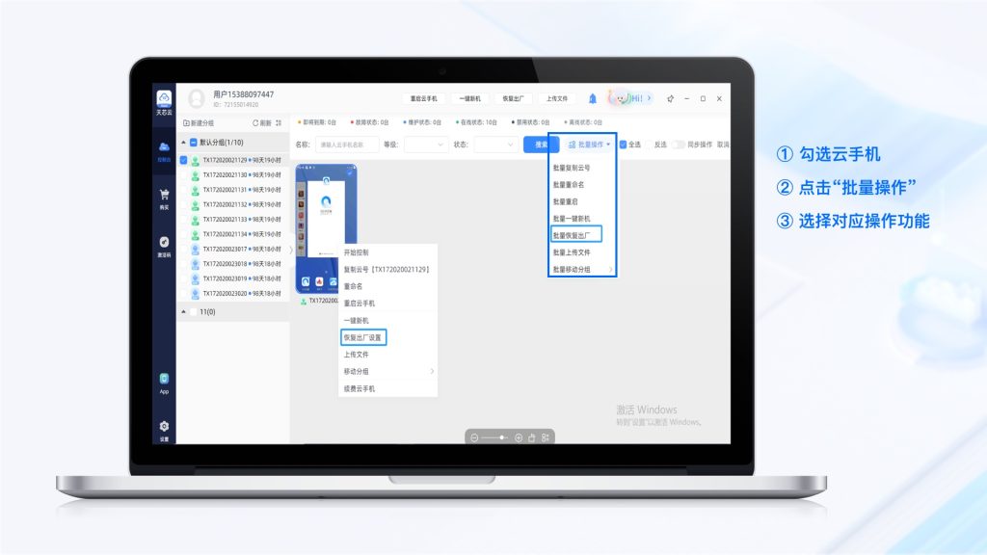Viewport: 987px width, 555px height.
Task: Collapse the 默认分组 group tree arrow
Action: [183, 143]
